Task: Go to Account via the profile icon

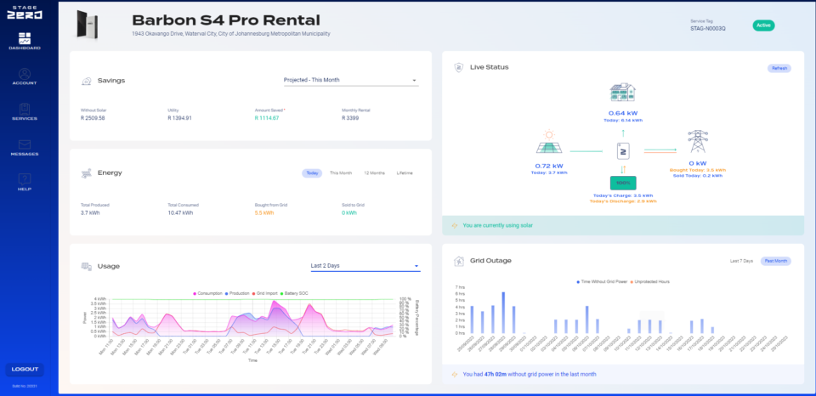Action: [25, 74]
